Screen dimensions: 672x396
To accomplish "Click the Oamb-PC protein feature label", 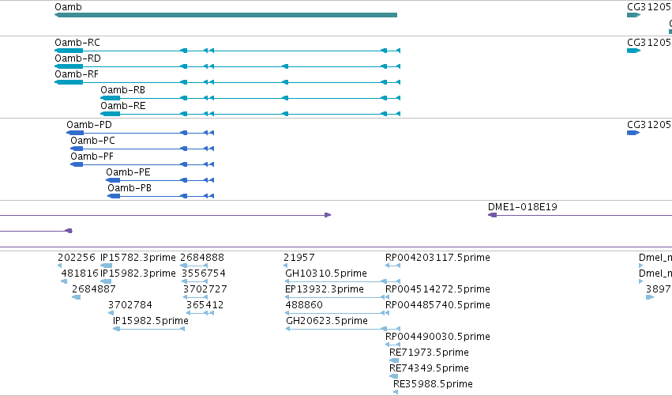I will 92,141.
